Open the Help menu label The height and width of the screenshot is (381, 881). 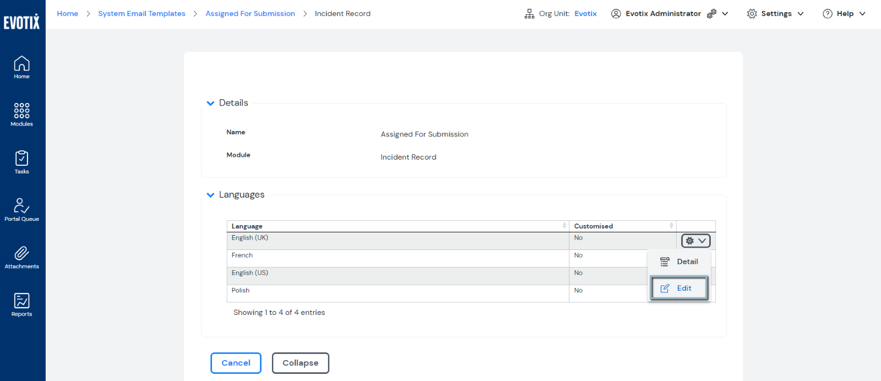pos(845,14)
